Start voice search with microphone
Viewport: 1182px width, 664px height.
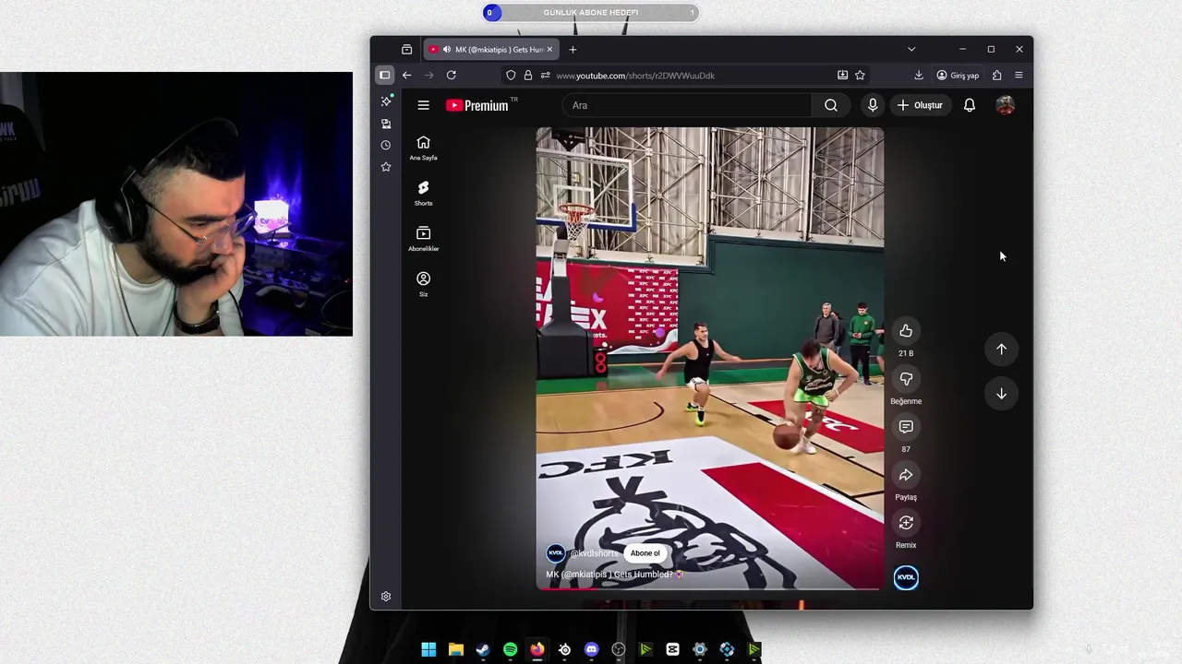click(873, 105)
